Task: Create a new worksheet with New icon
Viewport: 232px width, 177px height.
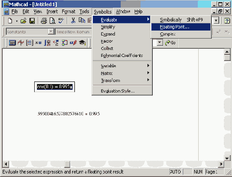Action: tap(10, 21)
